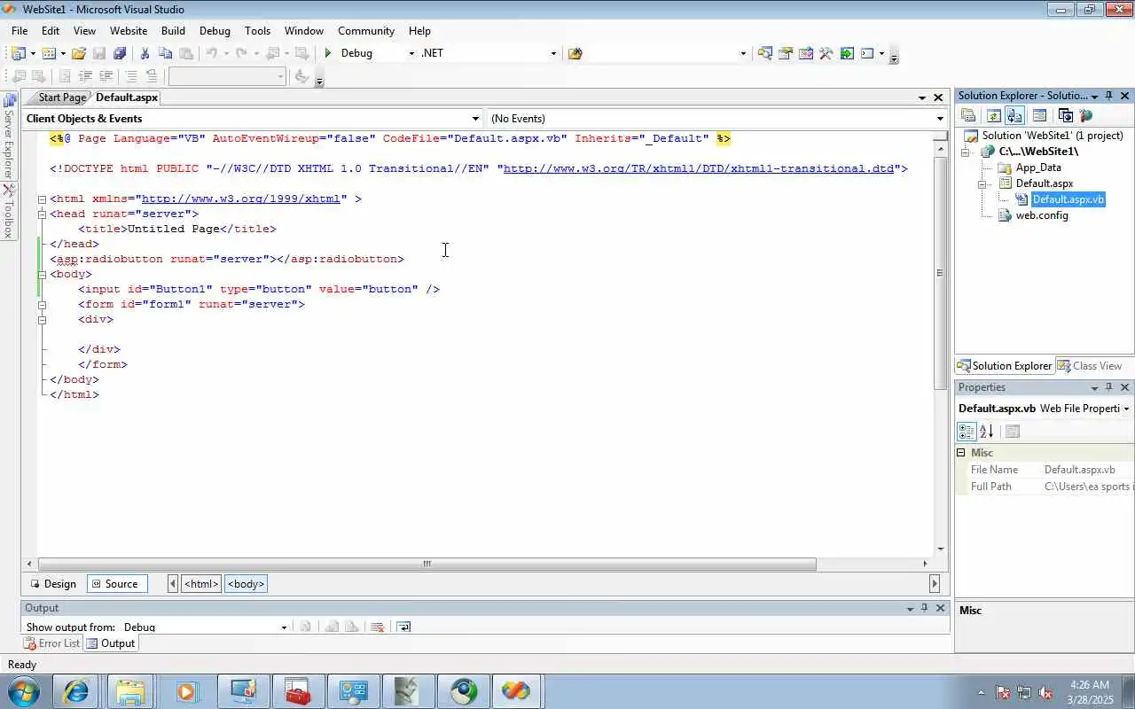The height and width of the screenshot is (709, 1135).
Task: Open Toolbox via hammer and wrench icon
Action: pyautogui.click(x=826, y=53)
